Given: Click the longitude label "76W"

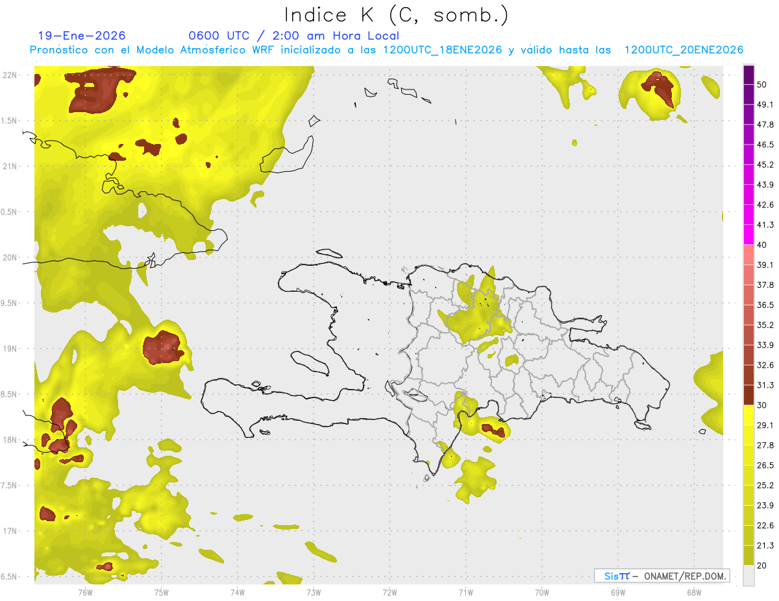Looking at the screenshot, I should (85, 593).
